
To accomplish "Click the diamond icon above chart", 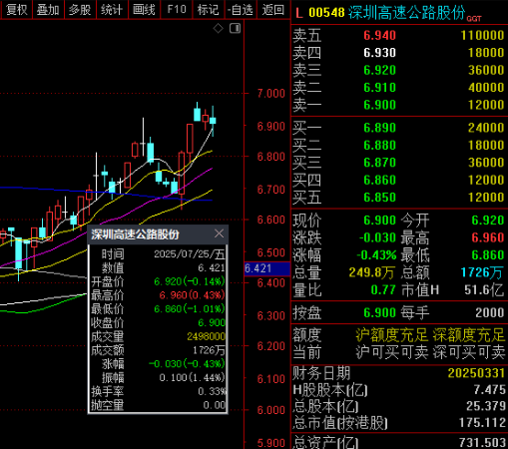I will click(x=219, y=28).
